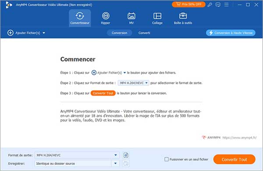The width and height of the screenshot is (263, 171).
Task: Toggle Fusionner en un seul fichier checkbox
Action: pyautogui.click(x=167, y=160)
